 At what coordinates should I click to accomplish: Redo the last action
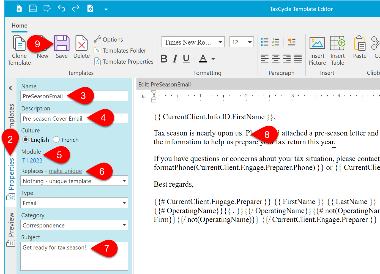(76, 9)
